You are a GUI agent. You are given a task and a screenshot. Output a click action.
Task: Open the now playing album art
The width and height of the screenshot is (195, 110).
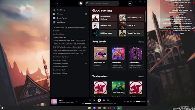(54, 101)
